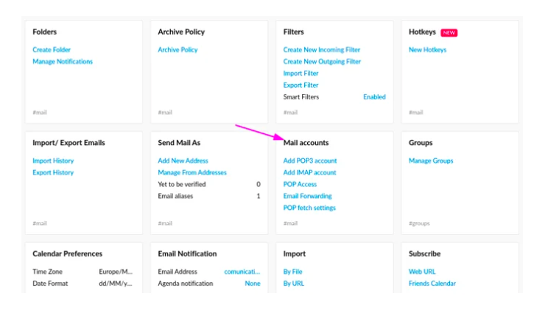Change Agenda notification None value
Viewport: 534px width, 313px height.
coord(253,284)
